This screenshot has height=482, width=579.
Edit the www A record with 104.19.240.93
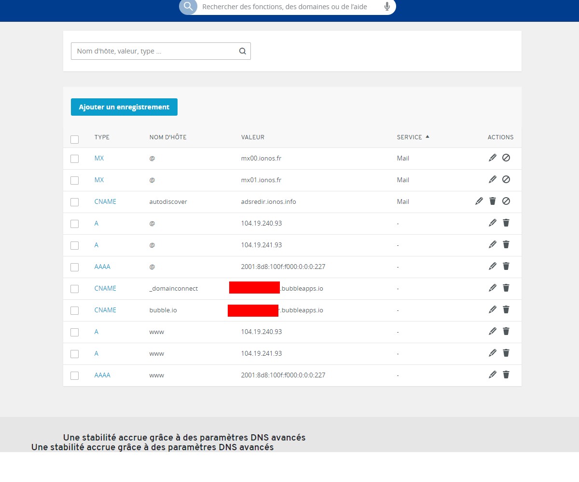point(492,331)
